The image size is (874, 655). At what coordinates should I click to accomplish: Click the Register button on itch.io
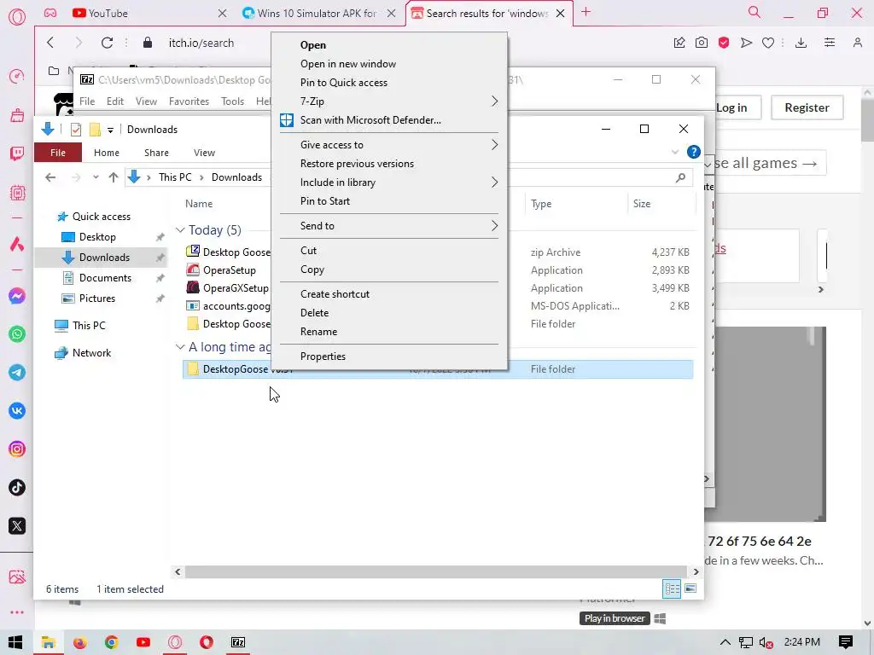tap(807, 107)
